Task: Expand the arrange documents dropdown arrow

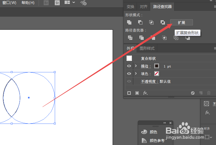Action: [x=74, y=2]
